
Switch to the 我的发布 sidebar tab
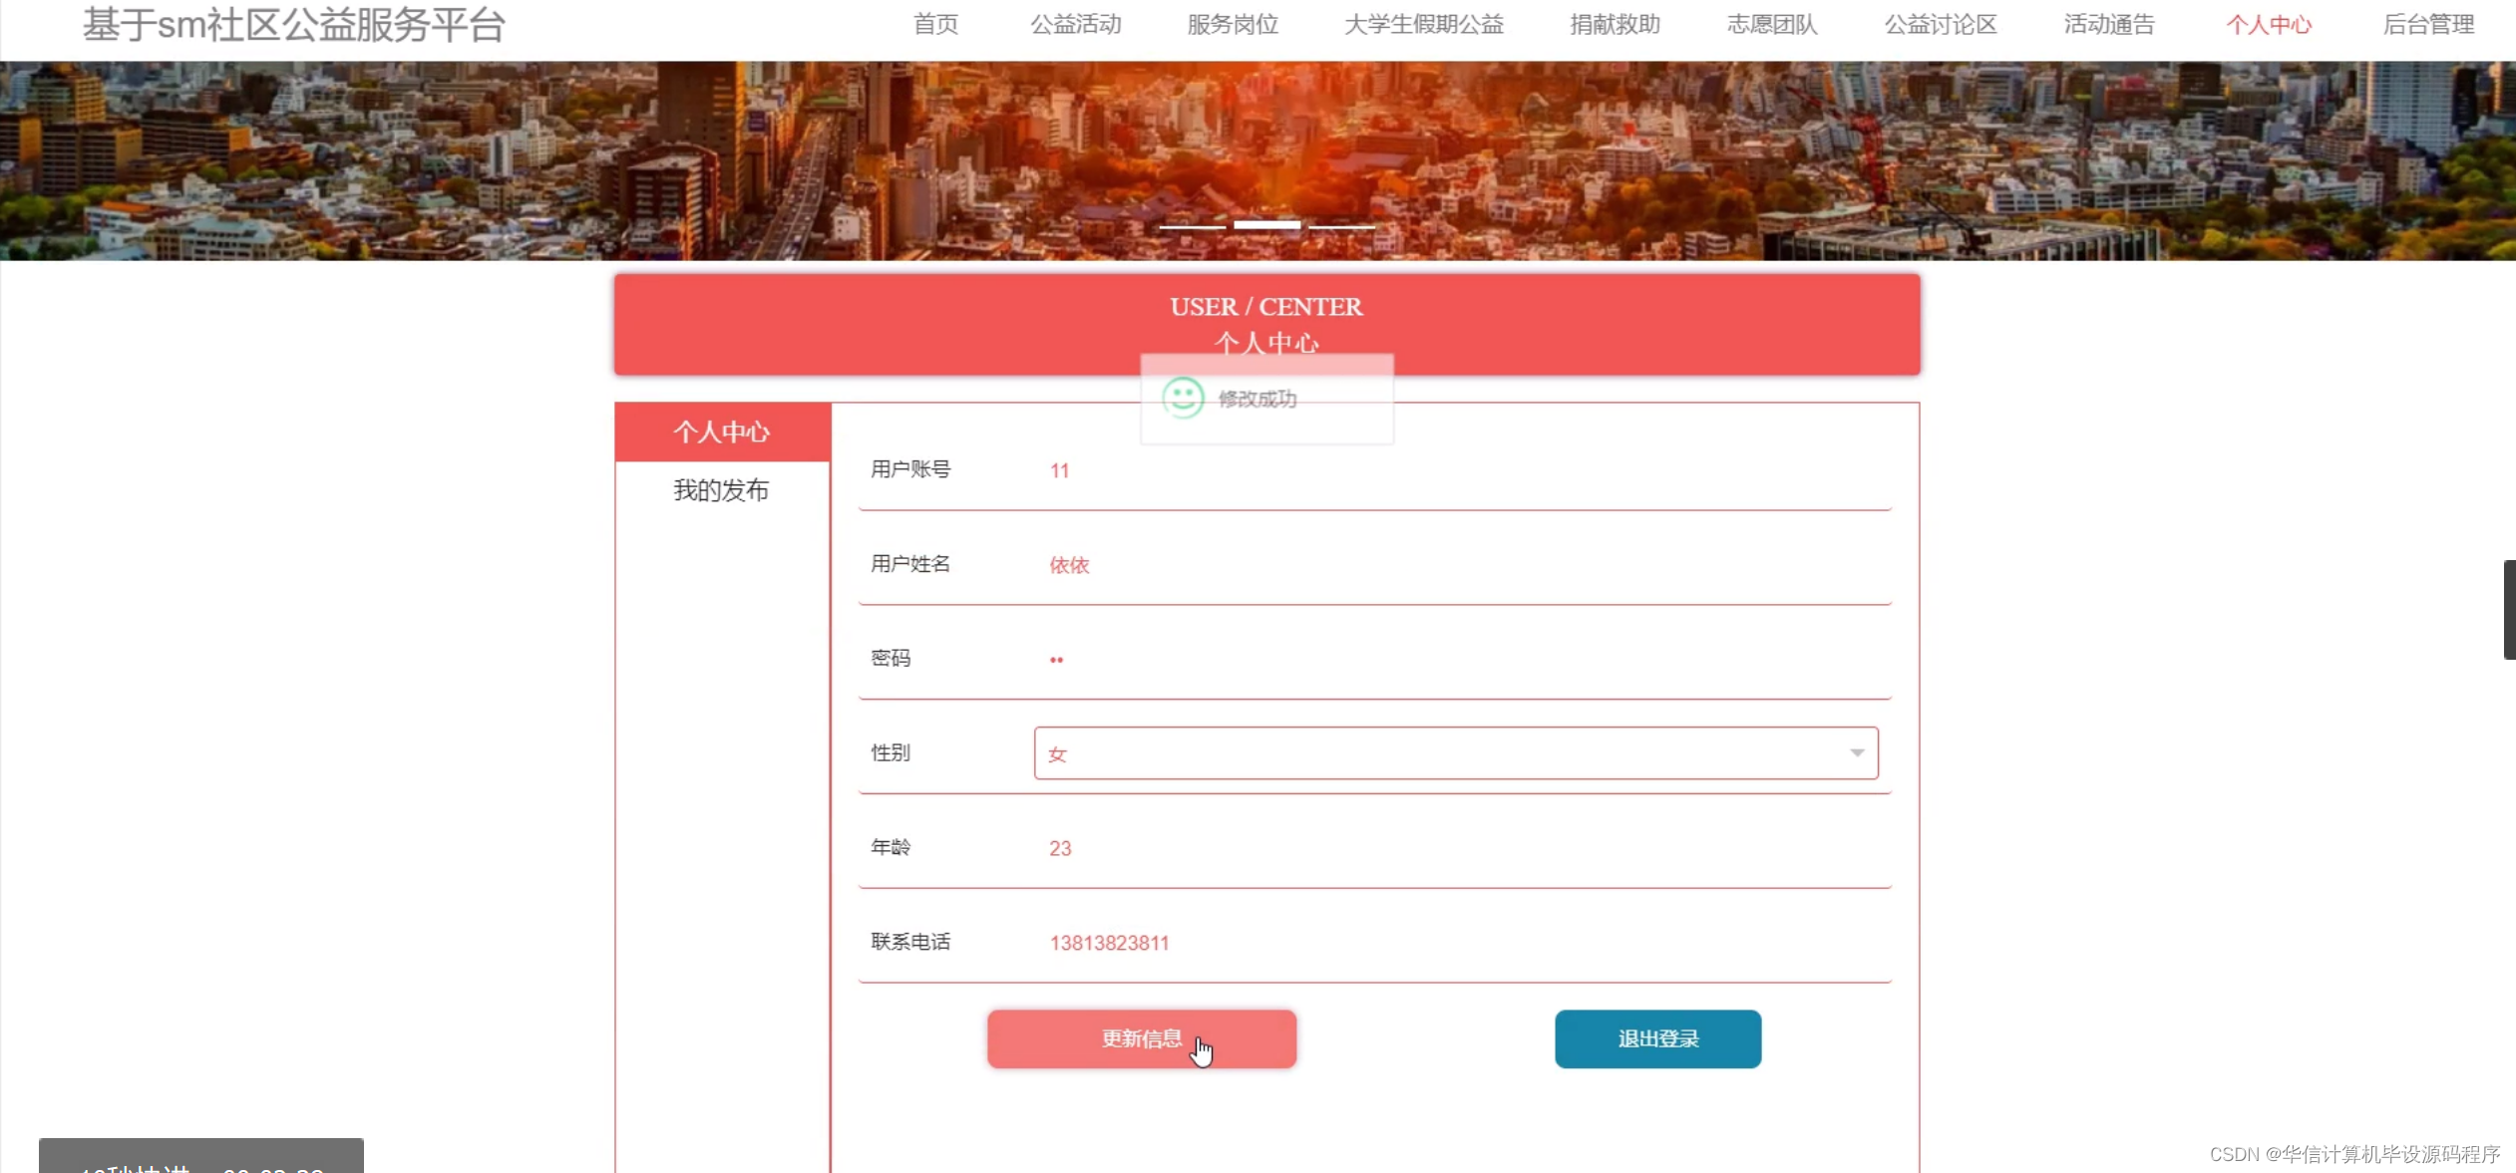tap(721, 489)
